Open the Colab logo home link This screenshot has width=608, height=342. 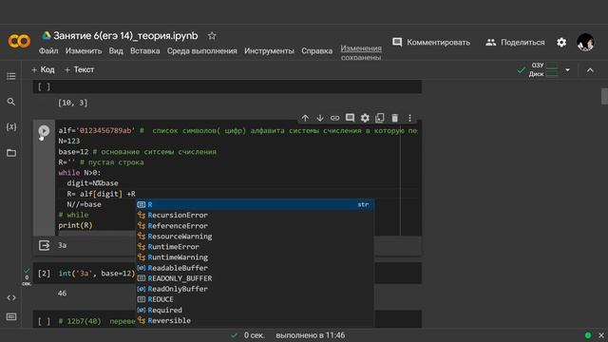[x=19, y=41]
